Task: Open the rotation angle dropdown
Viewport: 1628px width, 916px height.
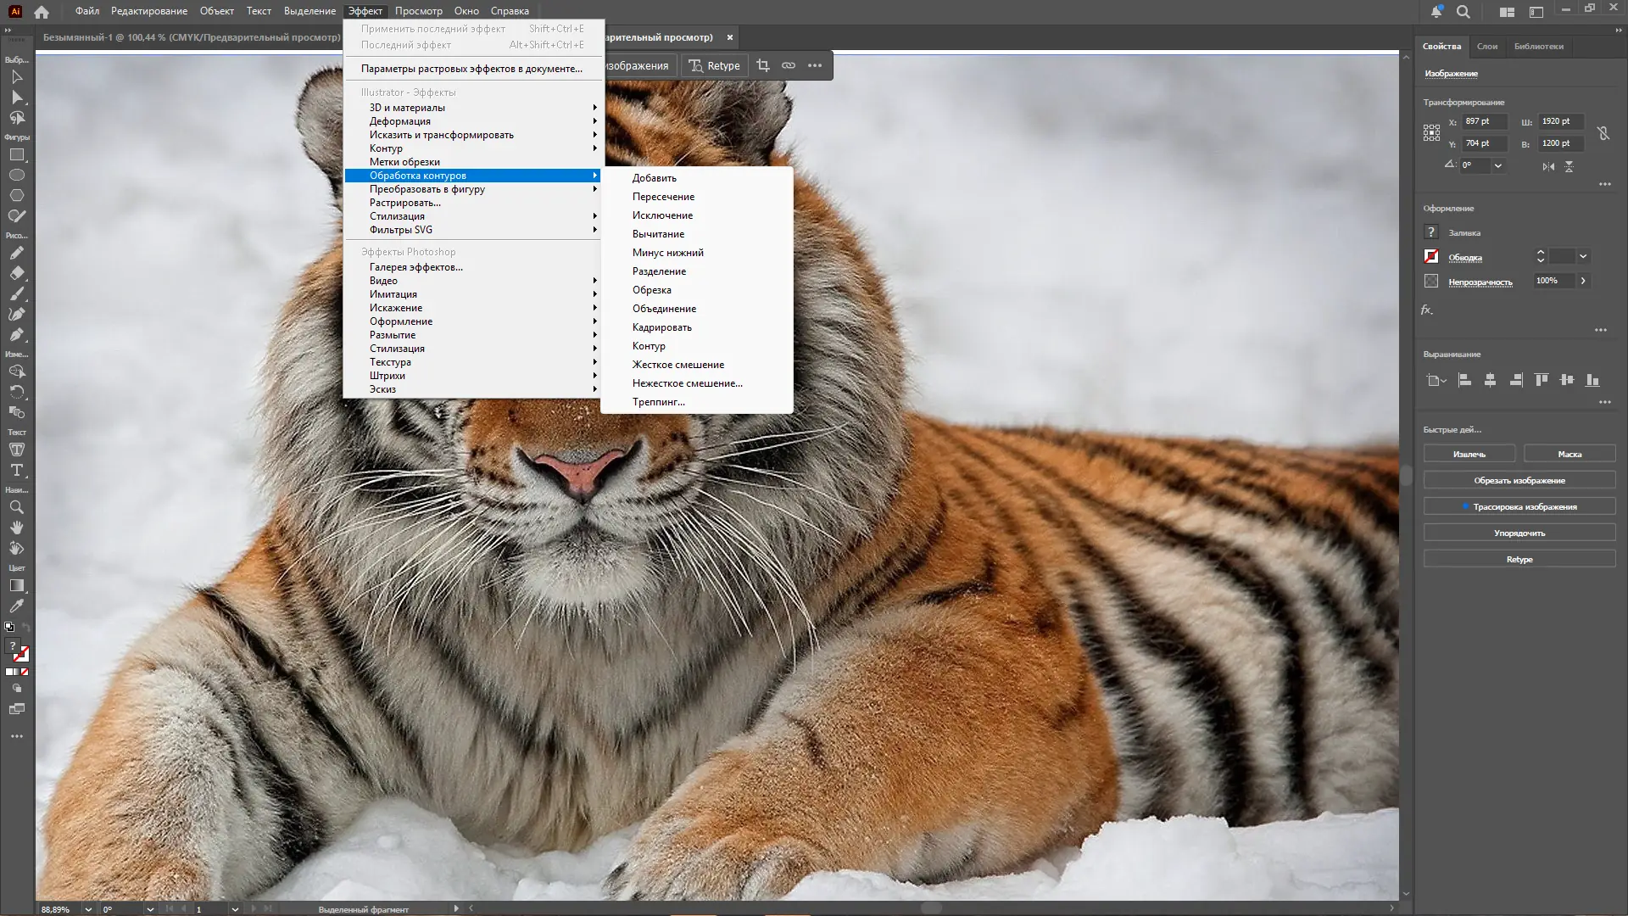Action: click(x=1498, y=165)
